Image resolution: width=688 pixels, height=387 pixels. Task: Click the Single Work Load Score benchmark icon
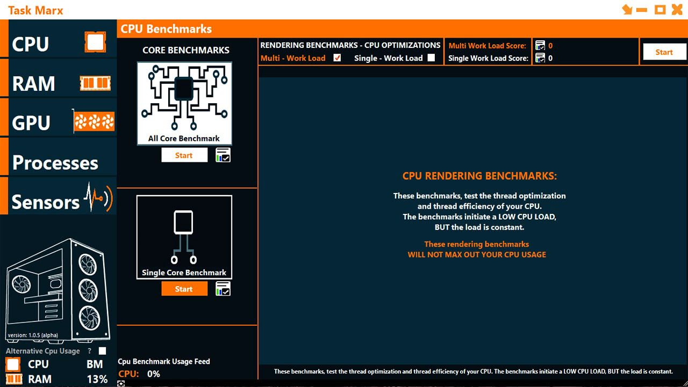540,58
